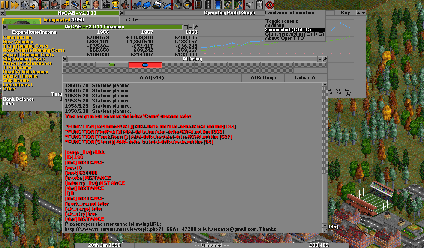Click Key button in Operating Profit Graph

pyautogui.click(x=345, y=13)
